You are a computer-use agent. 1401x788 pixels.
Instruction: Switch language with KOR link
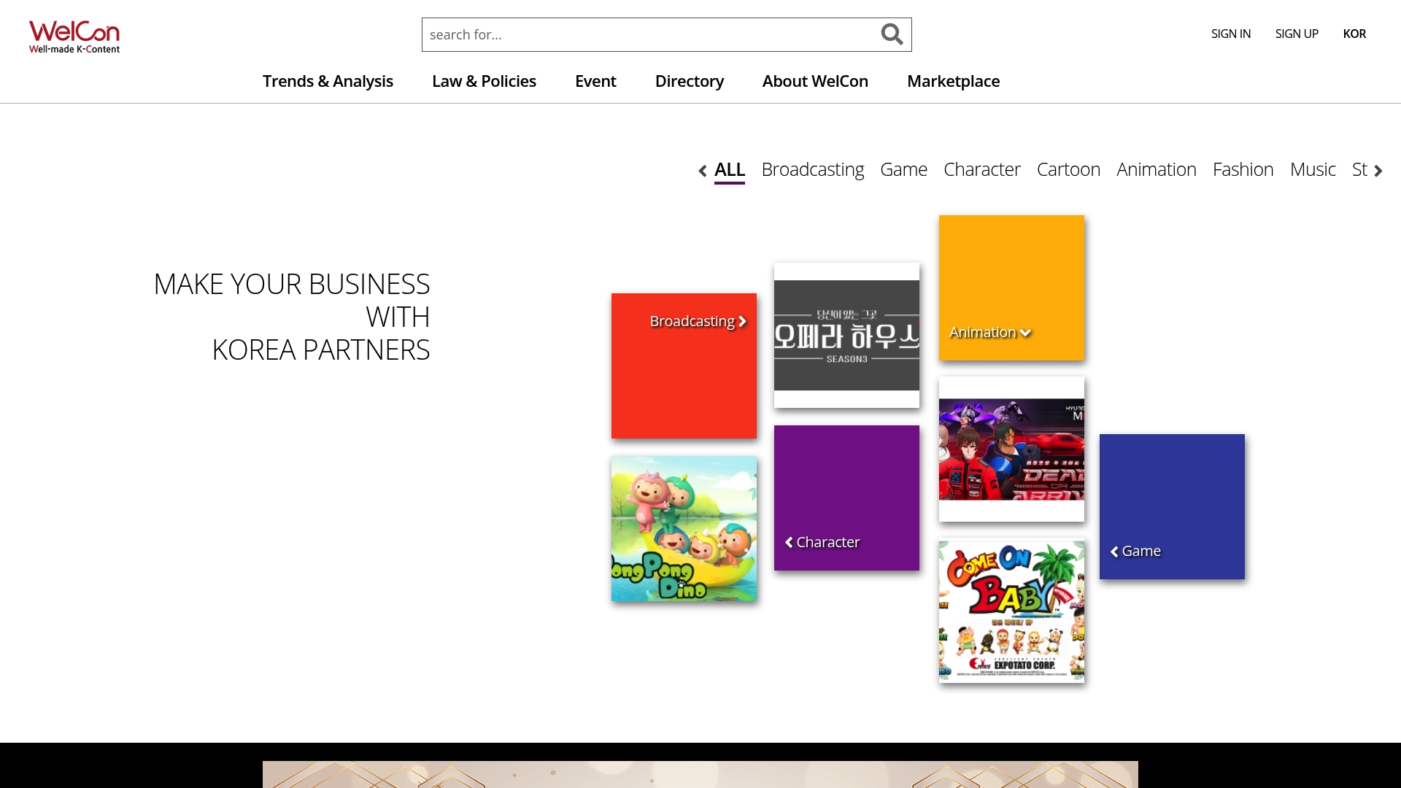[1354, 34]
